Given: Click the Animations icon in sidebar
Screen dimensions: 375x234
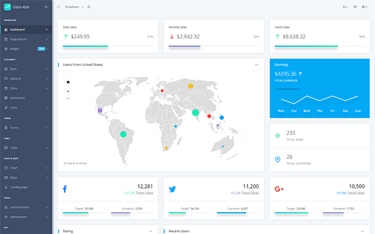Looking at the screenshot, I should point(6,98).
